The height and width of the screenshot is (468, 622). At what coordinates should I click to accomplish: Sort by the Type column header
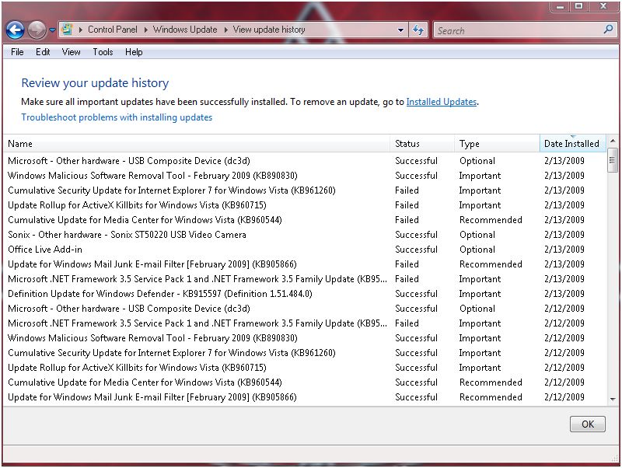497,144
